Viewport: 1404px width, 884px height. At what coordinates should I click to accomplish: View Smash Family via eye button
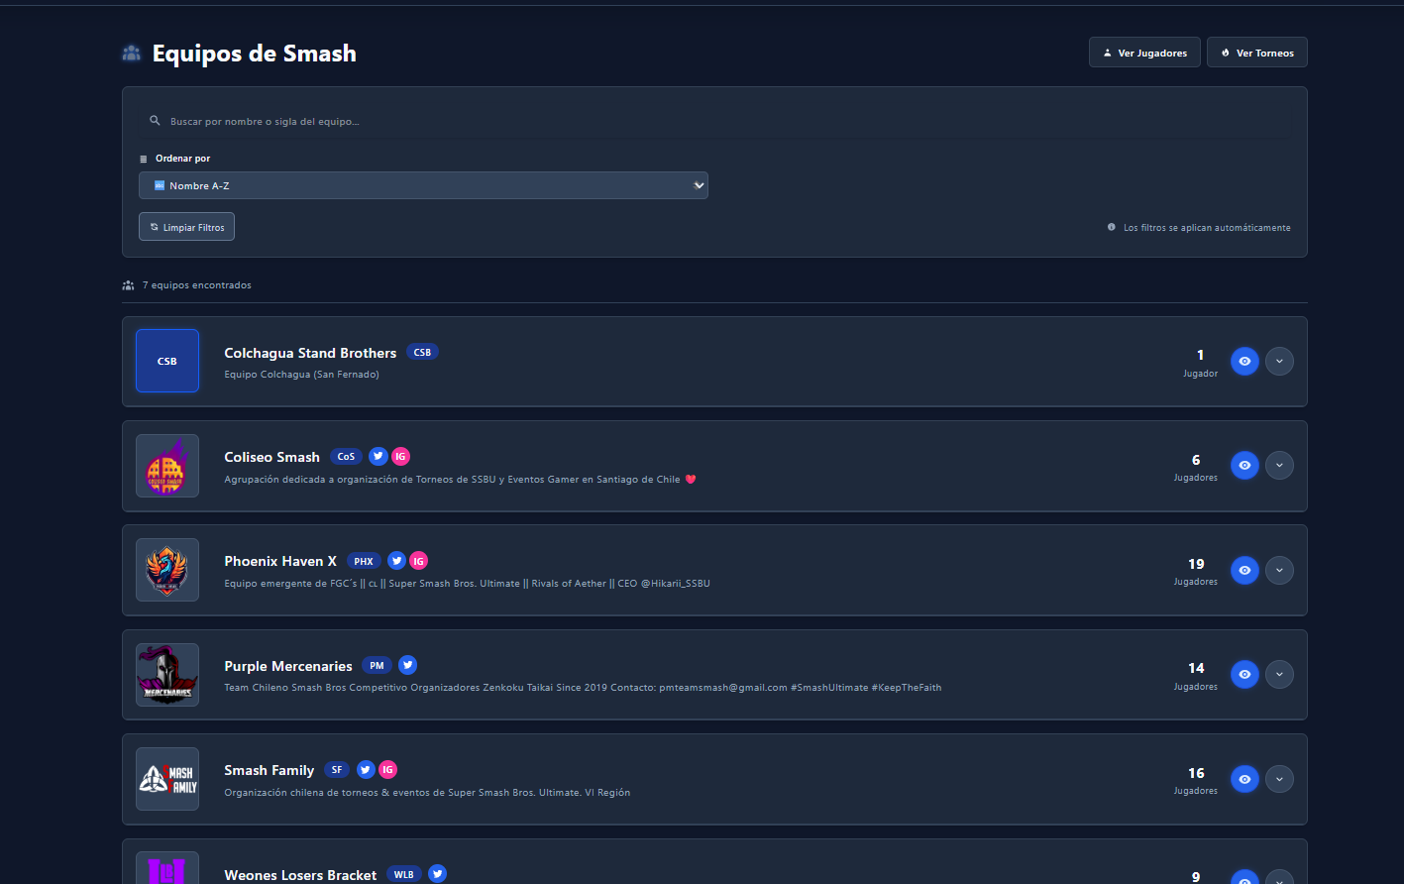click(x=1244, y=779)
